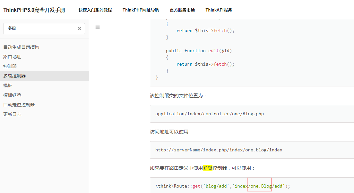Screen dimensions: 354x193
Task: Open the 多级控制器 sidebar entry
Action: [15, 76]
